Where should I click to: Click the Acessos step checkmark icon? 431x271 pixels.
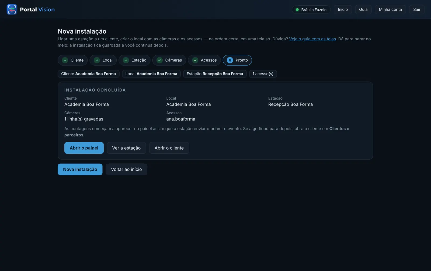[195, 60]
